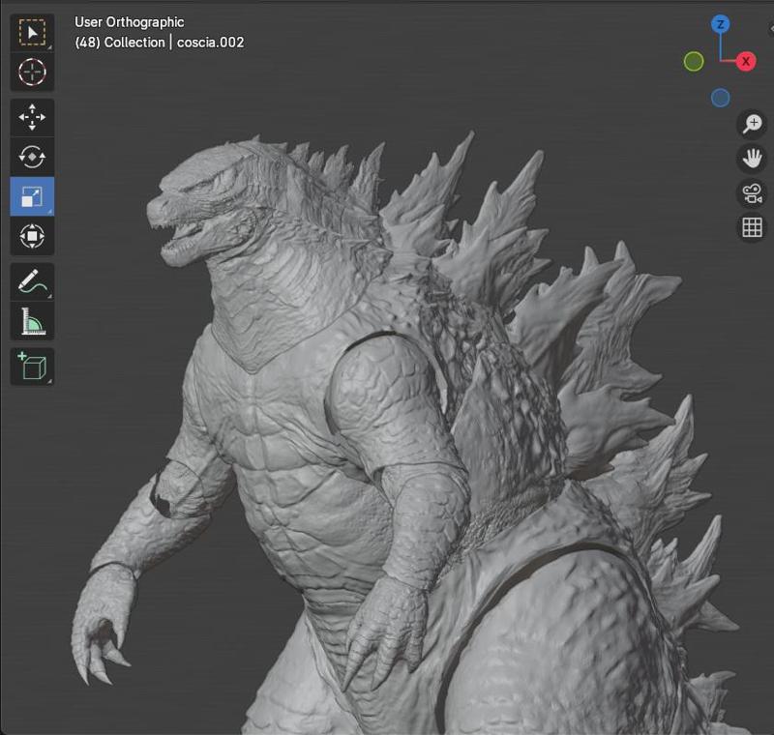Image resolution: width=774 pixels, height=735 pixels.
Task: Activate the 3D Cursor tool
Action: click(32, 73)
